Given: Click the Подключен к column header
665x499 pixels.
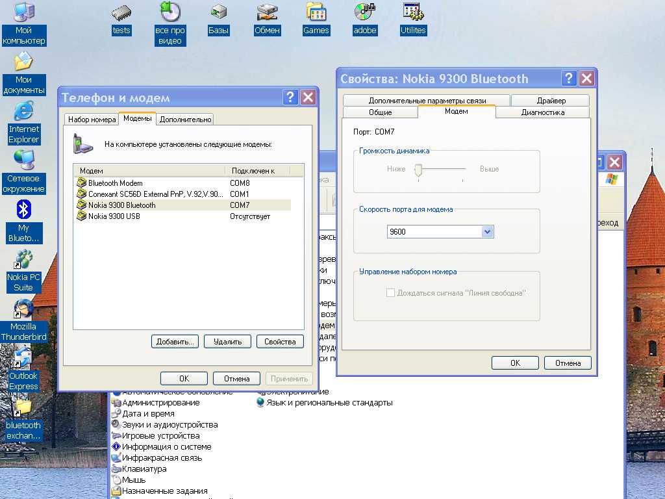Looking at the screenshot, I should (257, 171).
